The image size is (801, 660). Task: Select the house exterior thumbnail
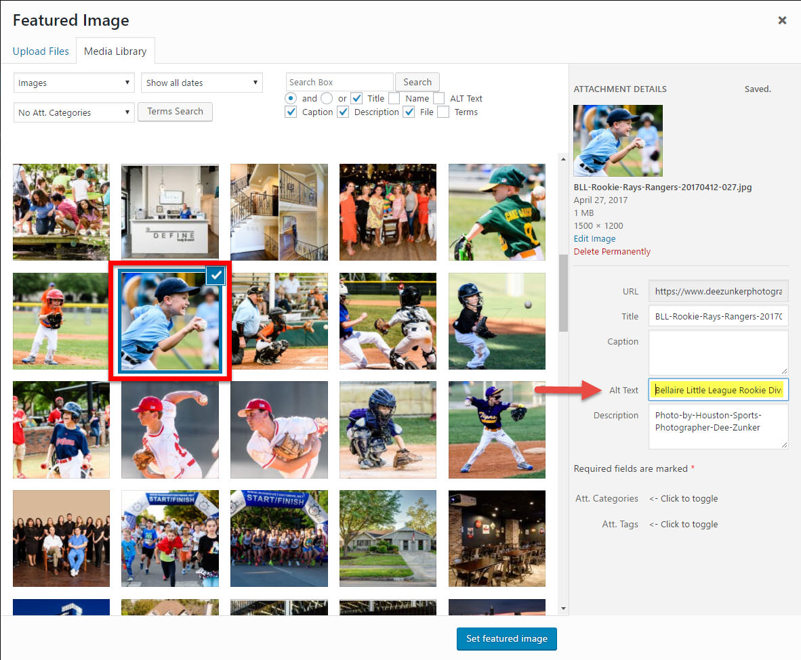pyautogui.click(x=388, y=539)
